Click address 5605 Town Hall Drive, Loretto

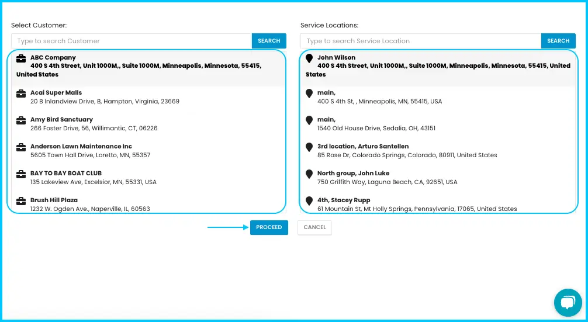coord(91,155)
